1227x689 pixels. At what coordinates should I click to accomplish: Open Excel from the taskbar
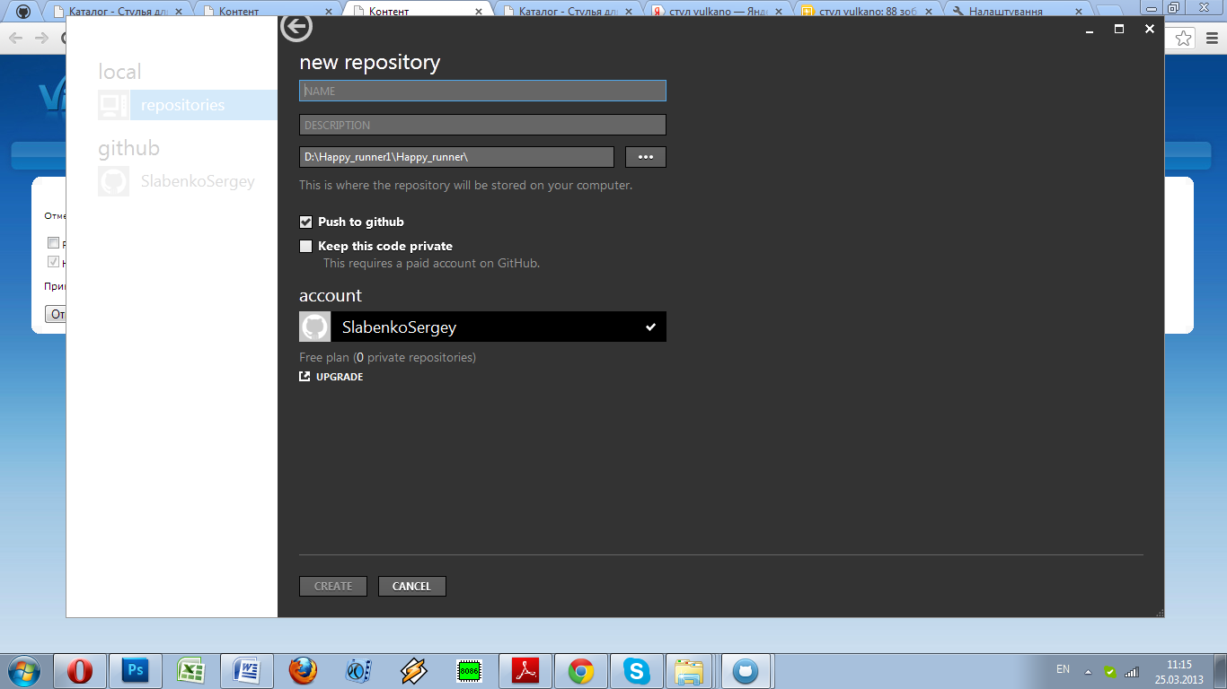point(191,671)
